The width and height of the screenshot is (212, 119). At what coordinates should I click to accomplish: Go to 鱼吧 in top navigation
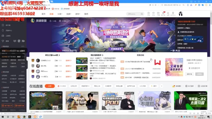point(86,14)
